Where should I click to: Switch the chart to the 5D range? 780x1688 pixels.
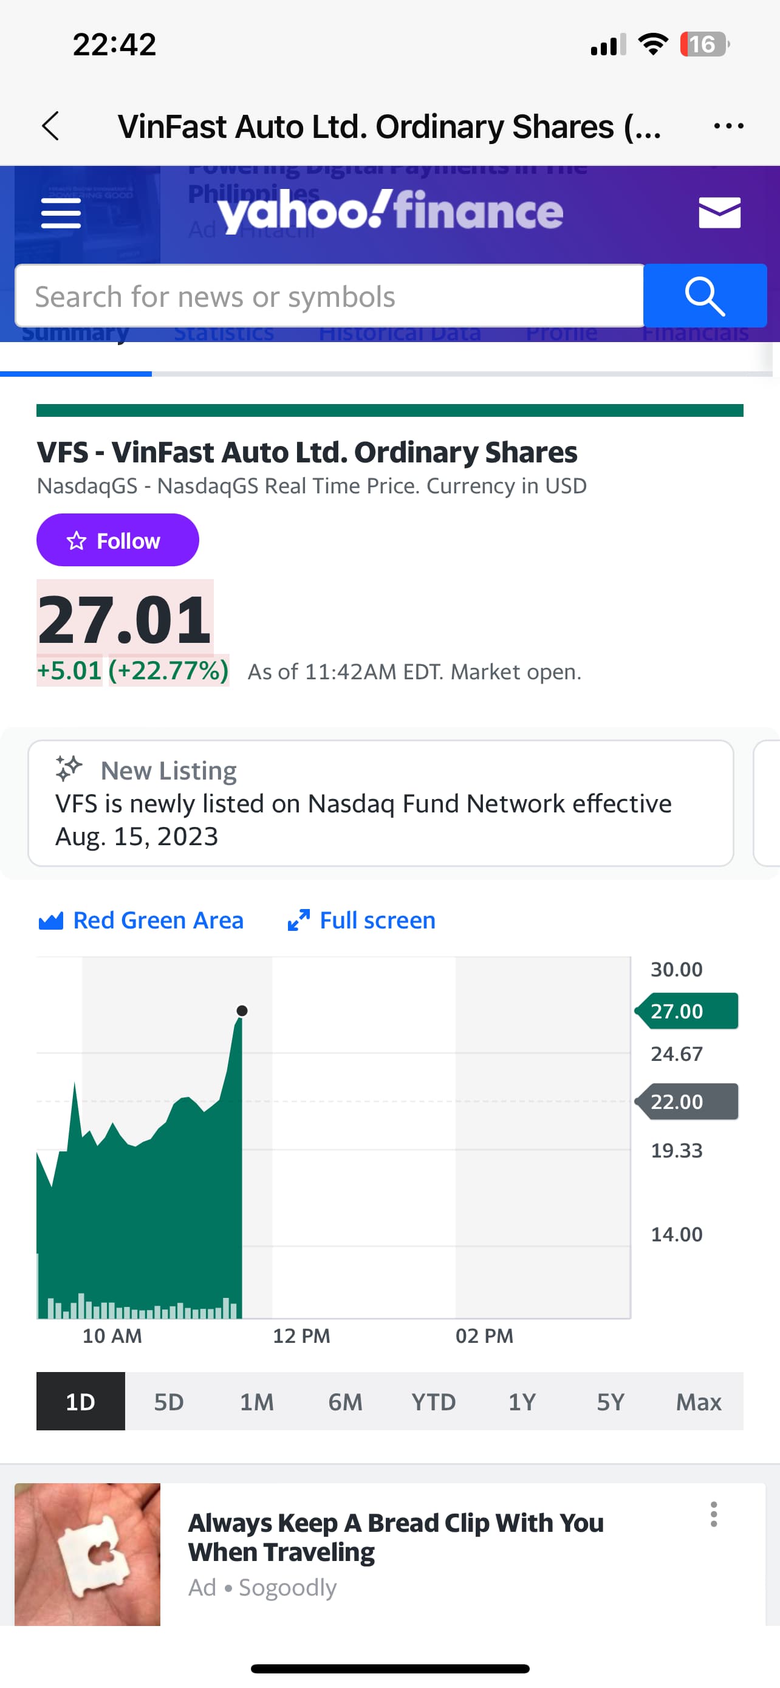(x=168, y=1402)
